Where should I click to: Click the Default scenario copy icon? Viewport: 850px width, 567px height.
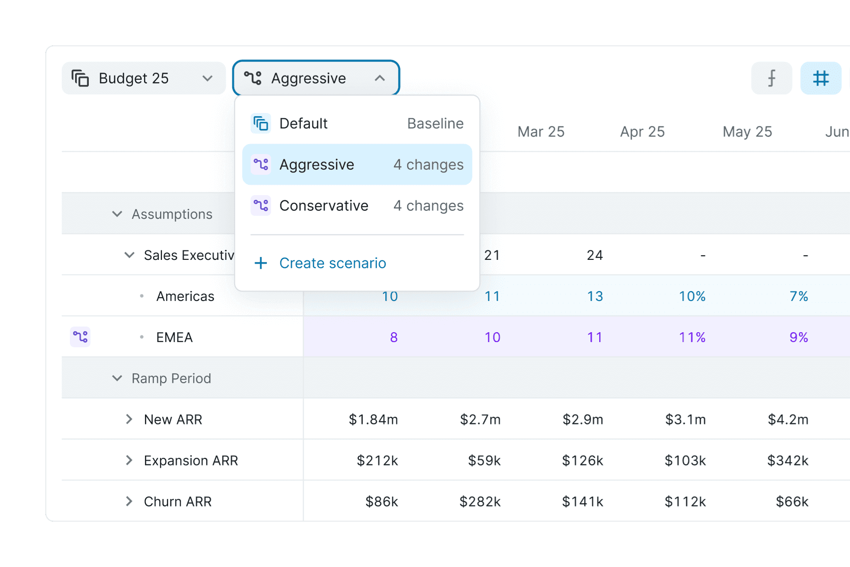pos(261,123)
